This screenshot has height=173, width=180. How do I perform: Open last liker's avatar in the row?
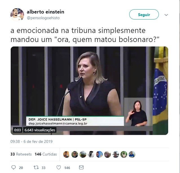(132, 154)
